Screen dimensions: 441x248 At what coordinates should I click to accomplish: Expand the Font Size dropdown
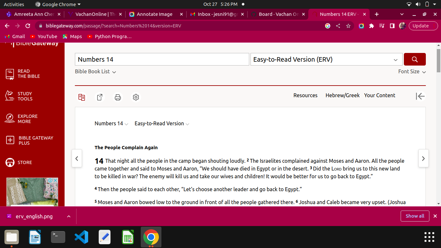pos(412,71)
